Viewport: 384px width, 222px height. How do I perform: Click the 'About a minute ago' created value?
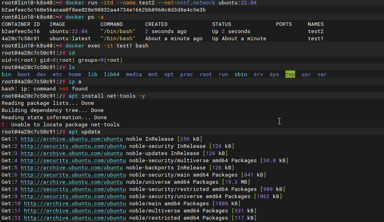tap(173, 38)
